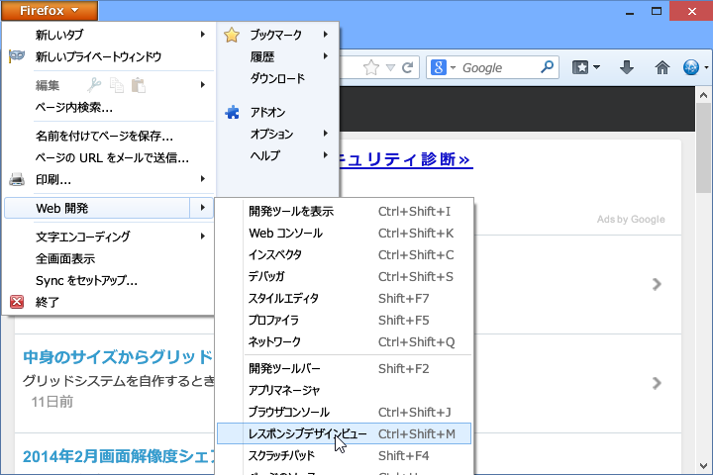713x475 pixels.
Task: Expand the 文字エンコーディング submenu arrow
Action: [x=203, y=236]
